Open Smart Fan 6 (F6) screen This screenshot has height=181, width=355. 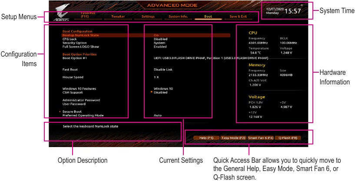point(260,137)
